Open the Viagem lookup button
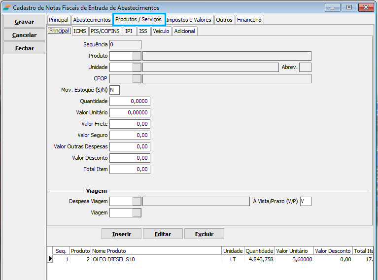 (137, 212)
